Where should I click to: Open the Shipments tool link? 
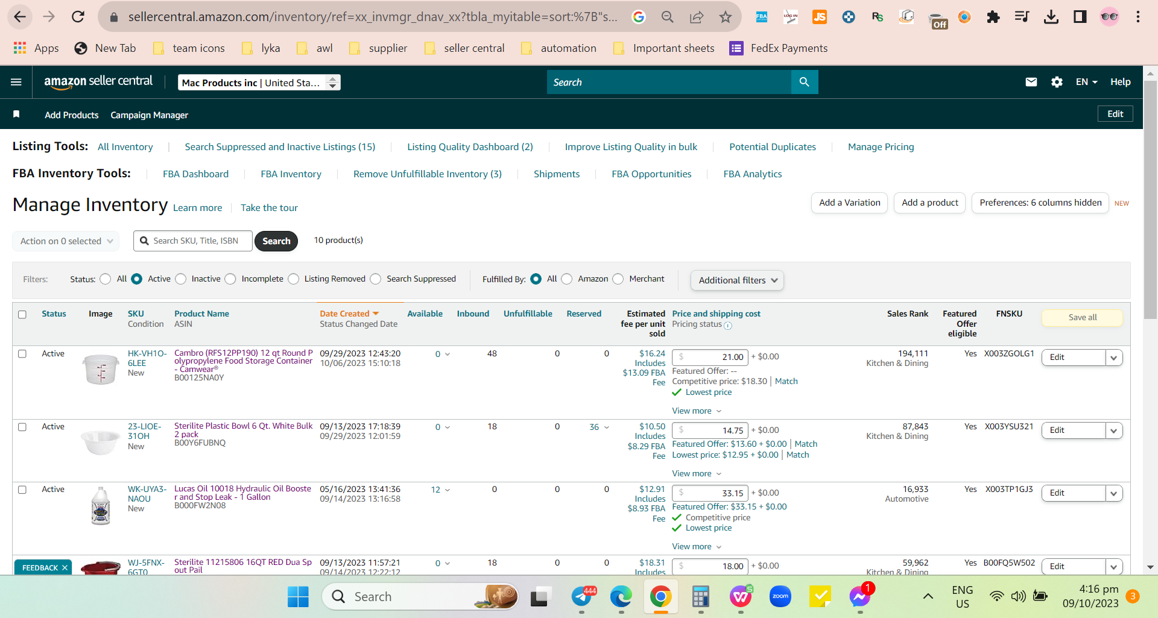point(557,174)
